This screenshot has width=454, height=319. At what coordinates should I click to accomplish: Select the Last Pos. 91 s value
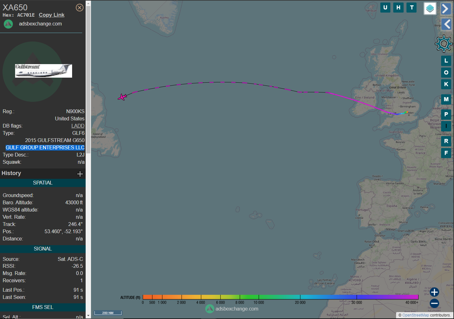tap(78, 290)
